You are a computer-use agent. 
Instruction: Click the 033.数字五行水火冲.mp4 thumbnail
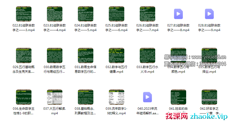coord(147,55)
